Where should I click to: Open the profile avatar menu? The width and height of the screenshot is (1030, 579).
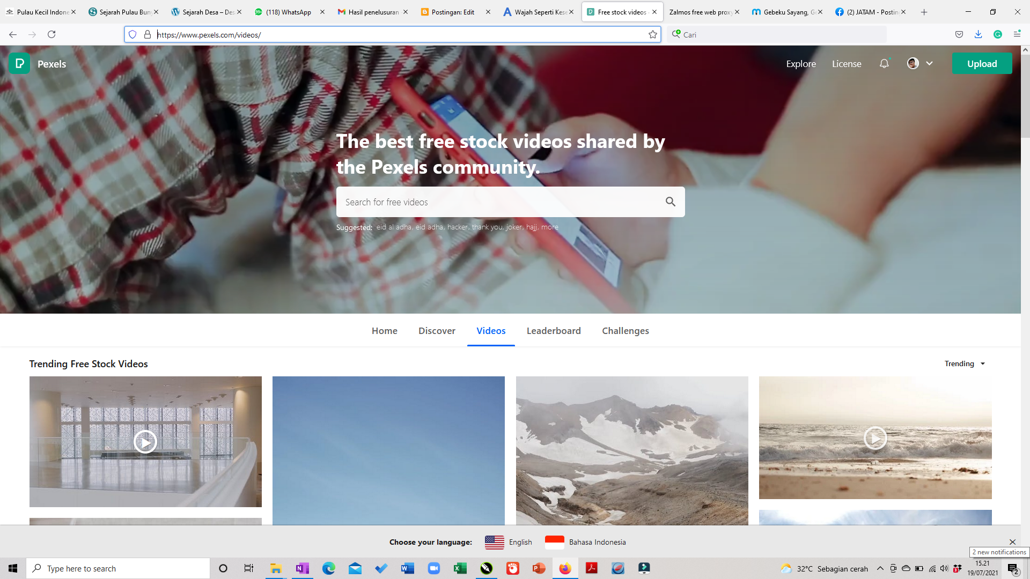pyautogui.click(x=913, y=63)
